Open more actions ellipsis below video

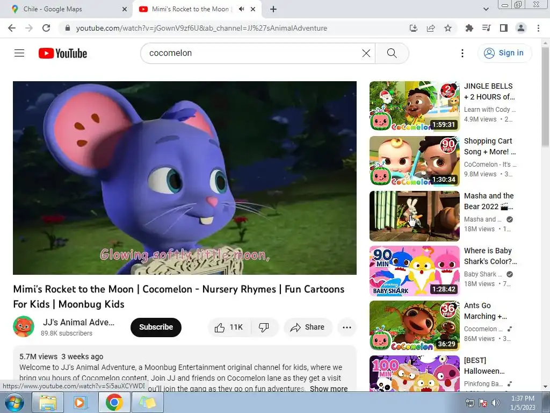point(347,327)
